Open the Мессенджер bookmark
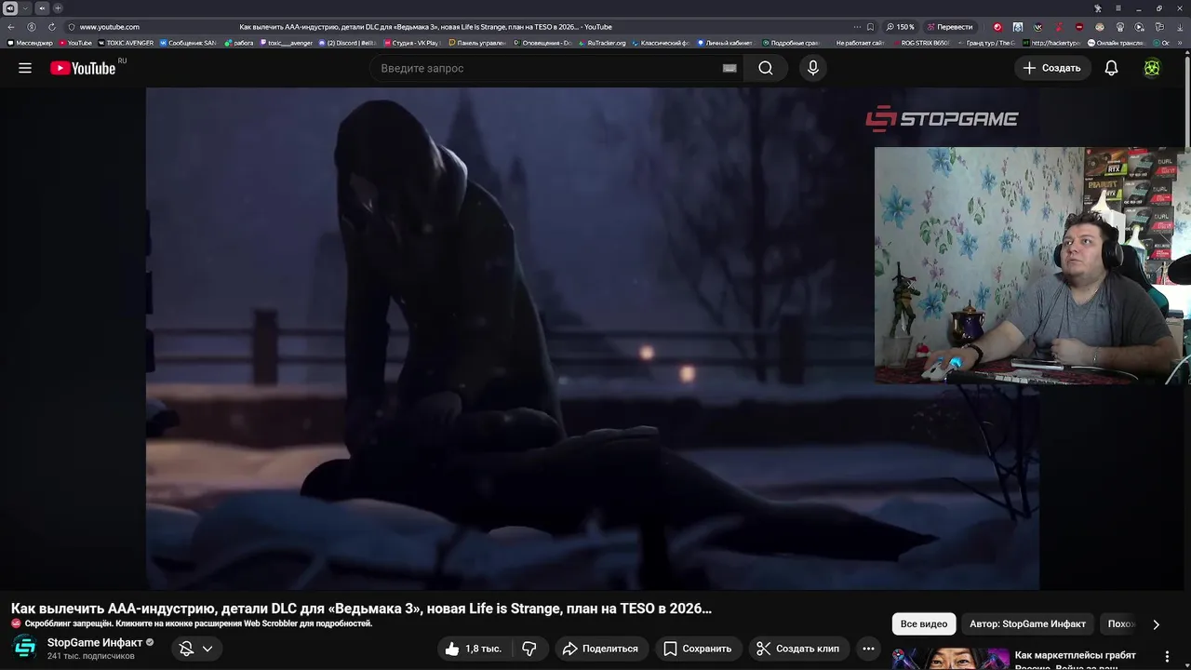The width and height of the screenshot is (1191, 670). tap(30, 43)
